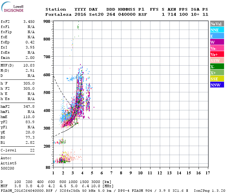Click the 900 km height axis label
The width and height of the screenshot is (226, 193).
coord(47,22)
